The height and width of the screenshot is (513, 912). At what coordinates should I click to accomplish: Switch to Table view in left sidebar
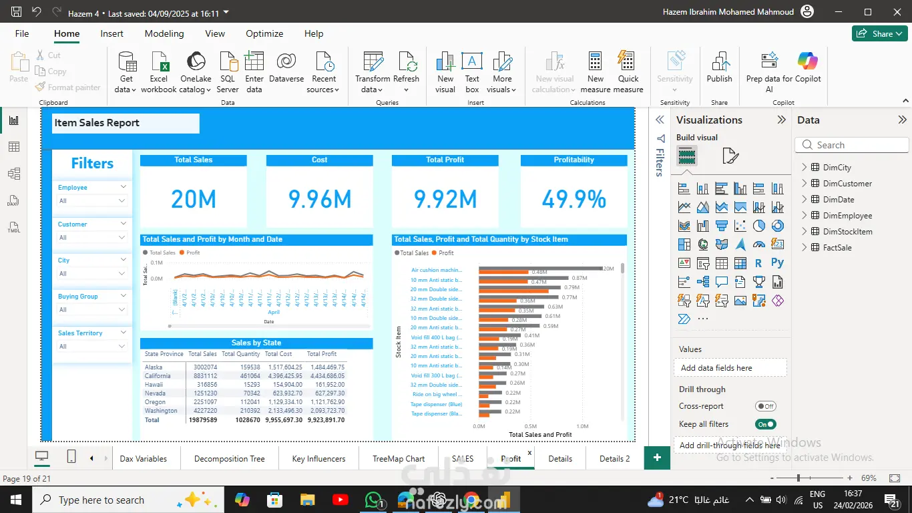(x=14, y=147)
